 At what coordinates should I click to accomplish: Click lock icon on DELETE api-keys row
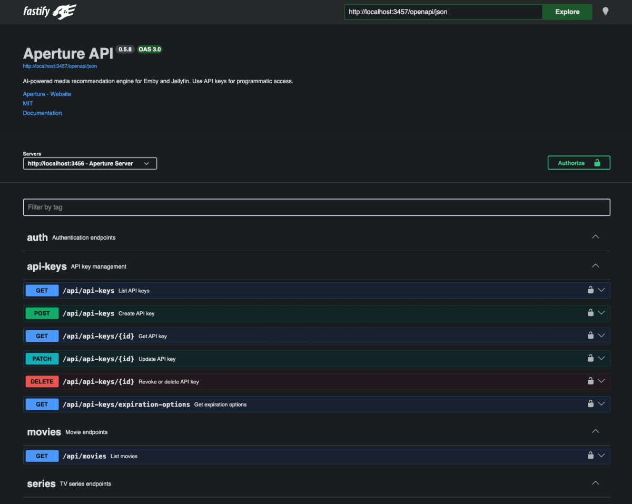point(590,381)
